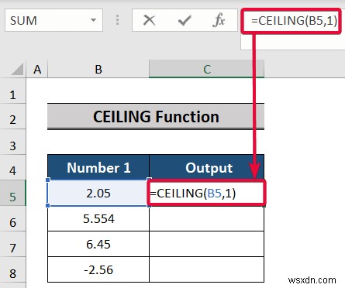Select column C header

click(206, 69)
